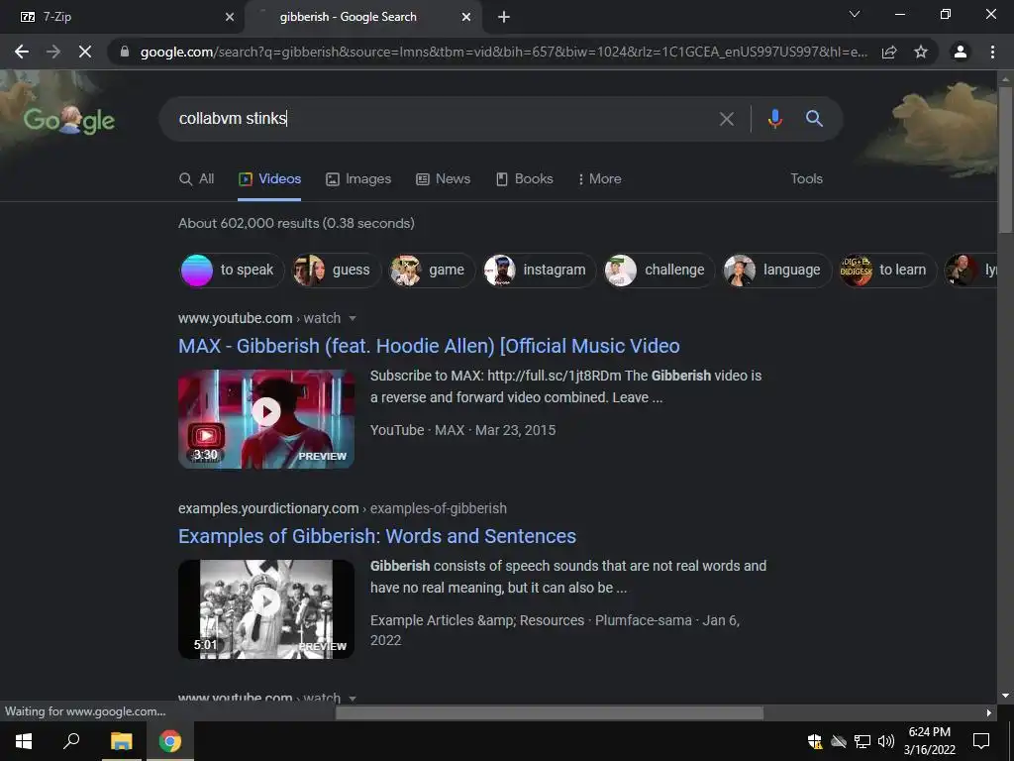The width and height of the screenshot is (1014, 761).
Task: Click the horizontal scrollbar thumb
Action: [x=549, y=713]
